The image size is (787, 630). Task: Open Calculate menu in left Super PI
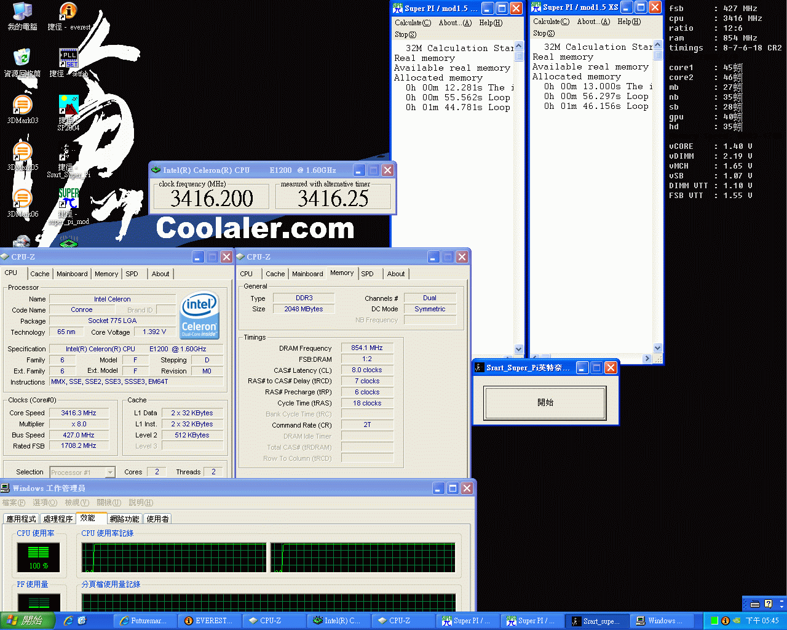click(413, 23)
